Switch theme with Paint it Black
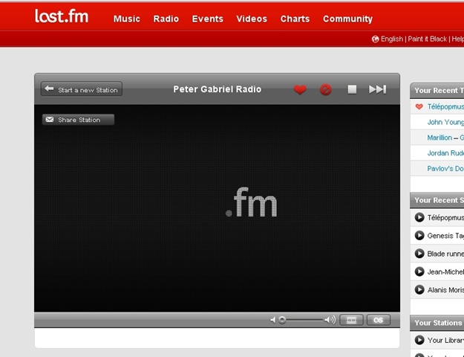Screen dimensions: 464x357 pos(427,39)
